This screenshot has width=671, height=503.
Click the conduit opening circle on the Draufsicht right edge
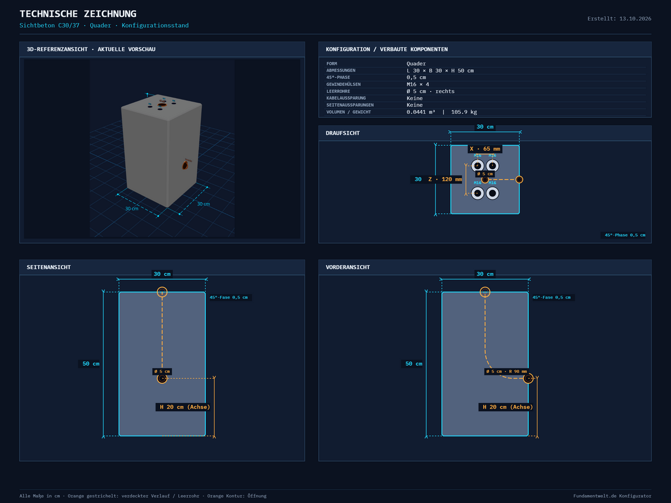(519, 179)
